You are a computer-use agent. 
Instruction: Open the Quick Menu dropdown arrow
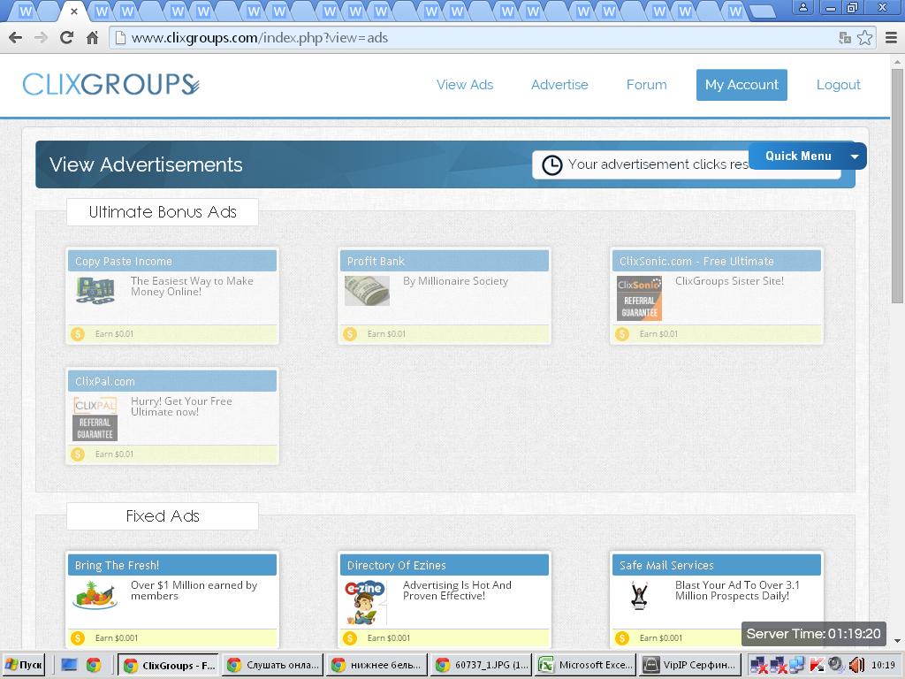click(x=855, y=156)
